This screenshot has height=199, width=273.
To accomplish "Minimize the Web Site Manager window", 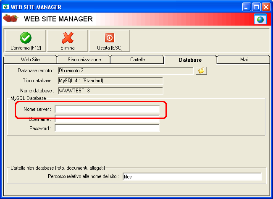I will click(x=247, y=7).
